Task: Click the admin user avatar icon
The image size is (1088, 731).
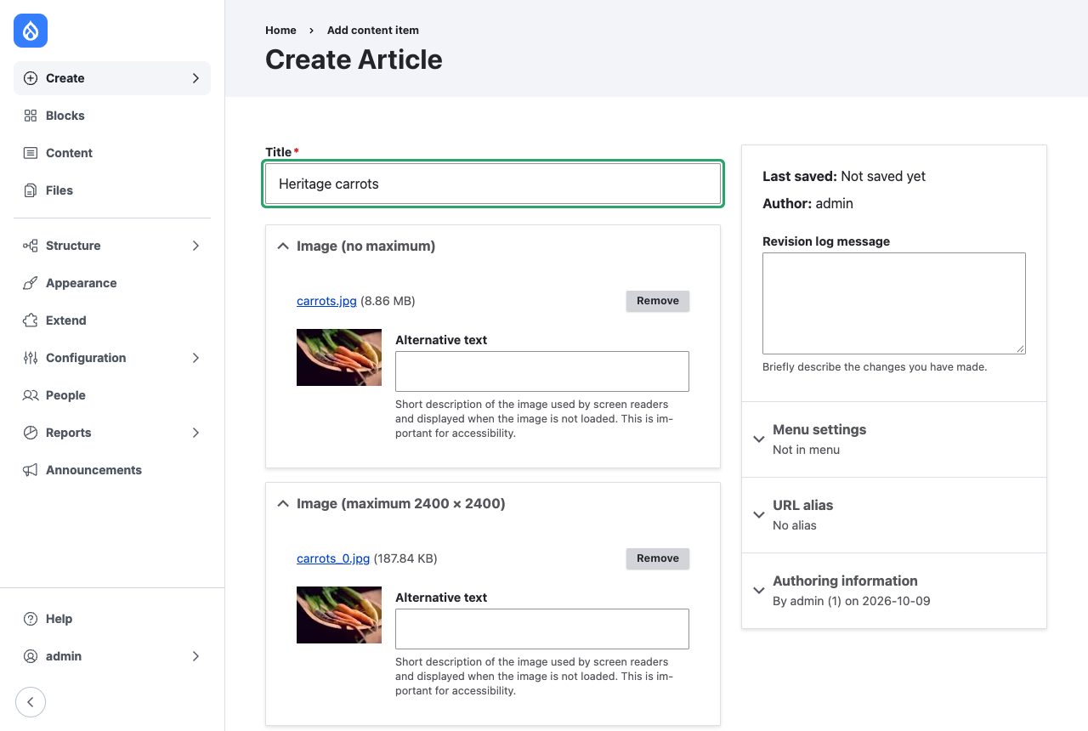Action: coord(31,656)
